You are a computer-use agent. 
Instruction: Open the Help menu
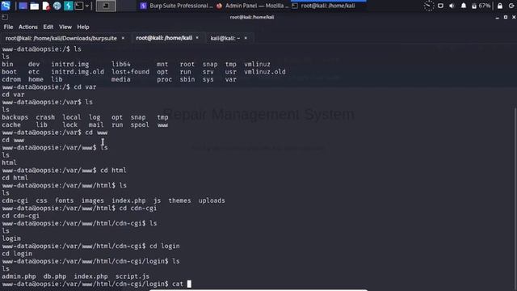coord(83,27)
